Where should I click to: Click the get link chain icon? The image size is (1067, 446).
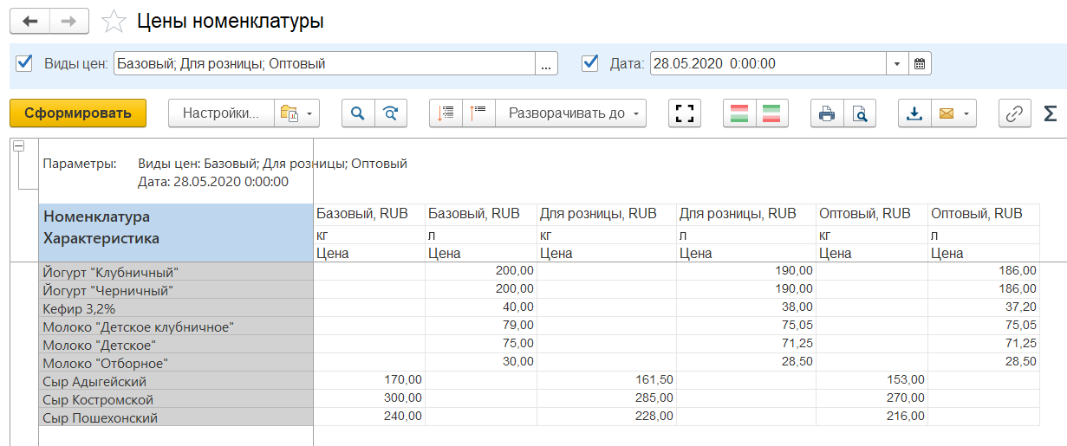point(1013,113)
